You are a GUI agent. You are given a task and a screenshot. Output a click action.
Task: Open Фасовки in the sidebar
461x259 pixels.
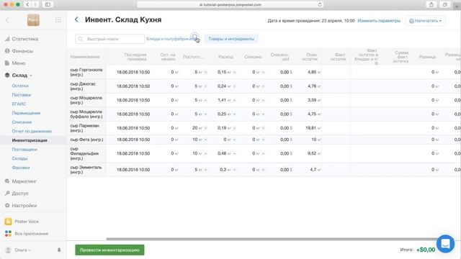tap(21, 168)
